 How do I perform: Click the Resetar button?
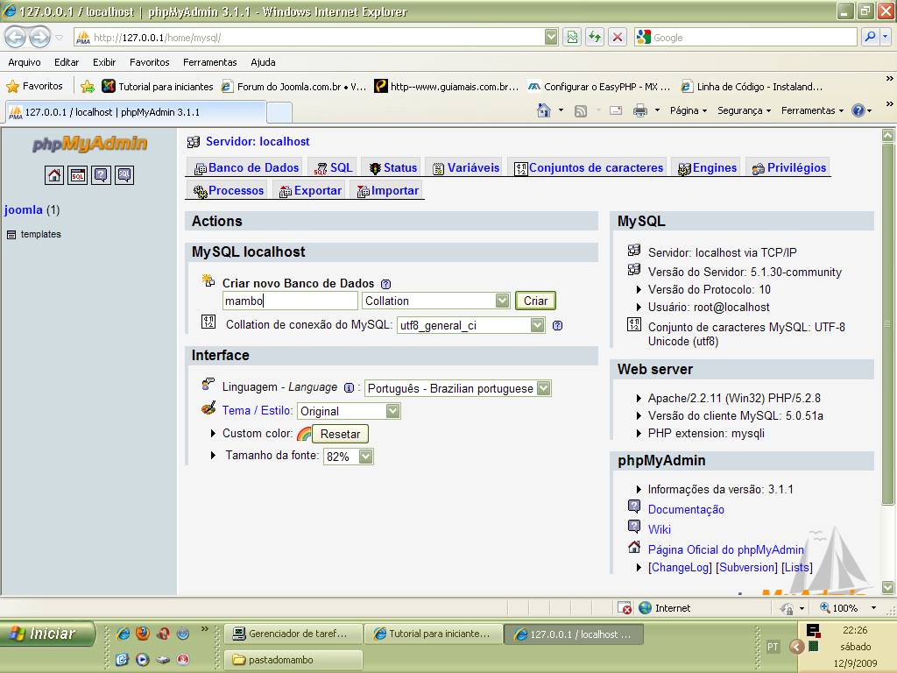click(x=341, y=434)
